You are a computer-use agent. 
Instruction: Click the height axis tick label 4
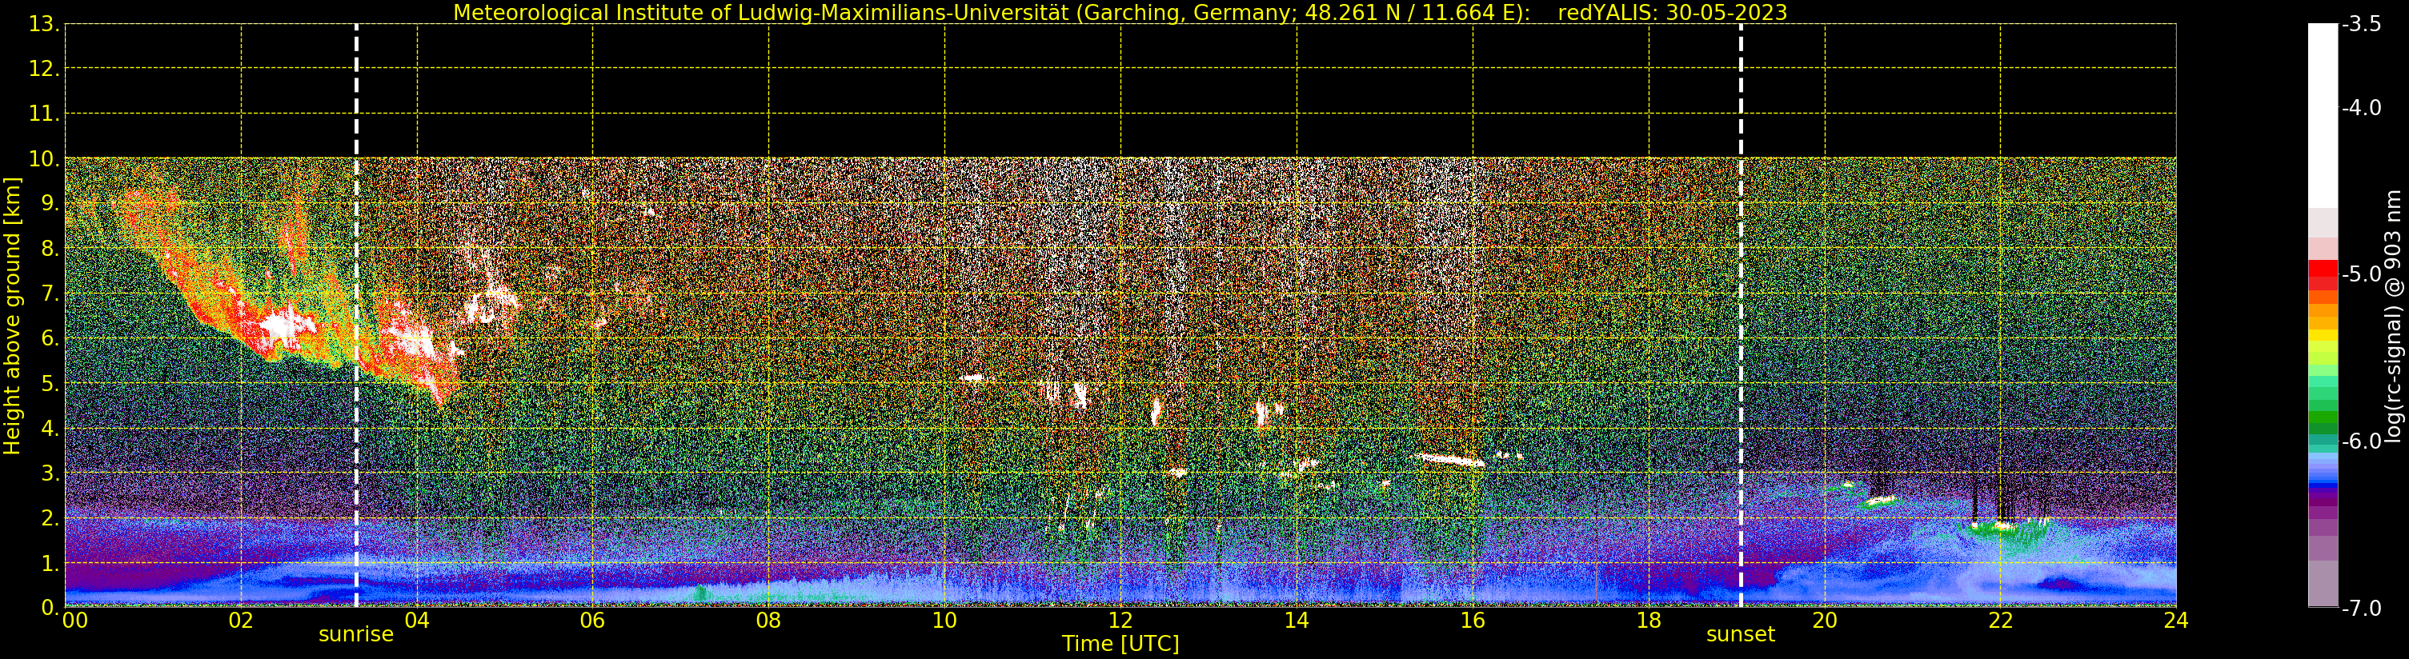coord(50,428)
